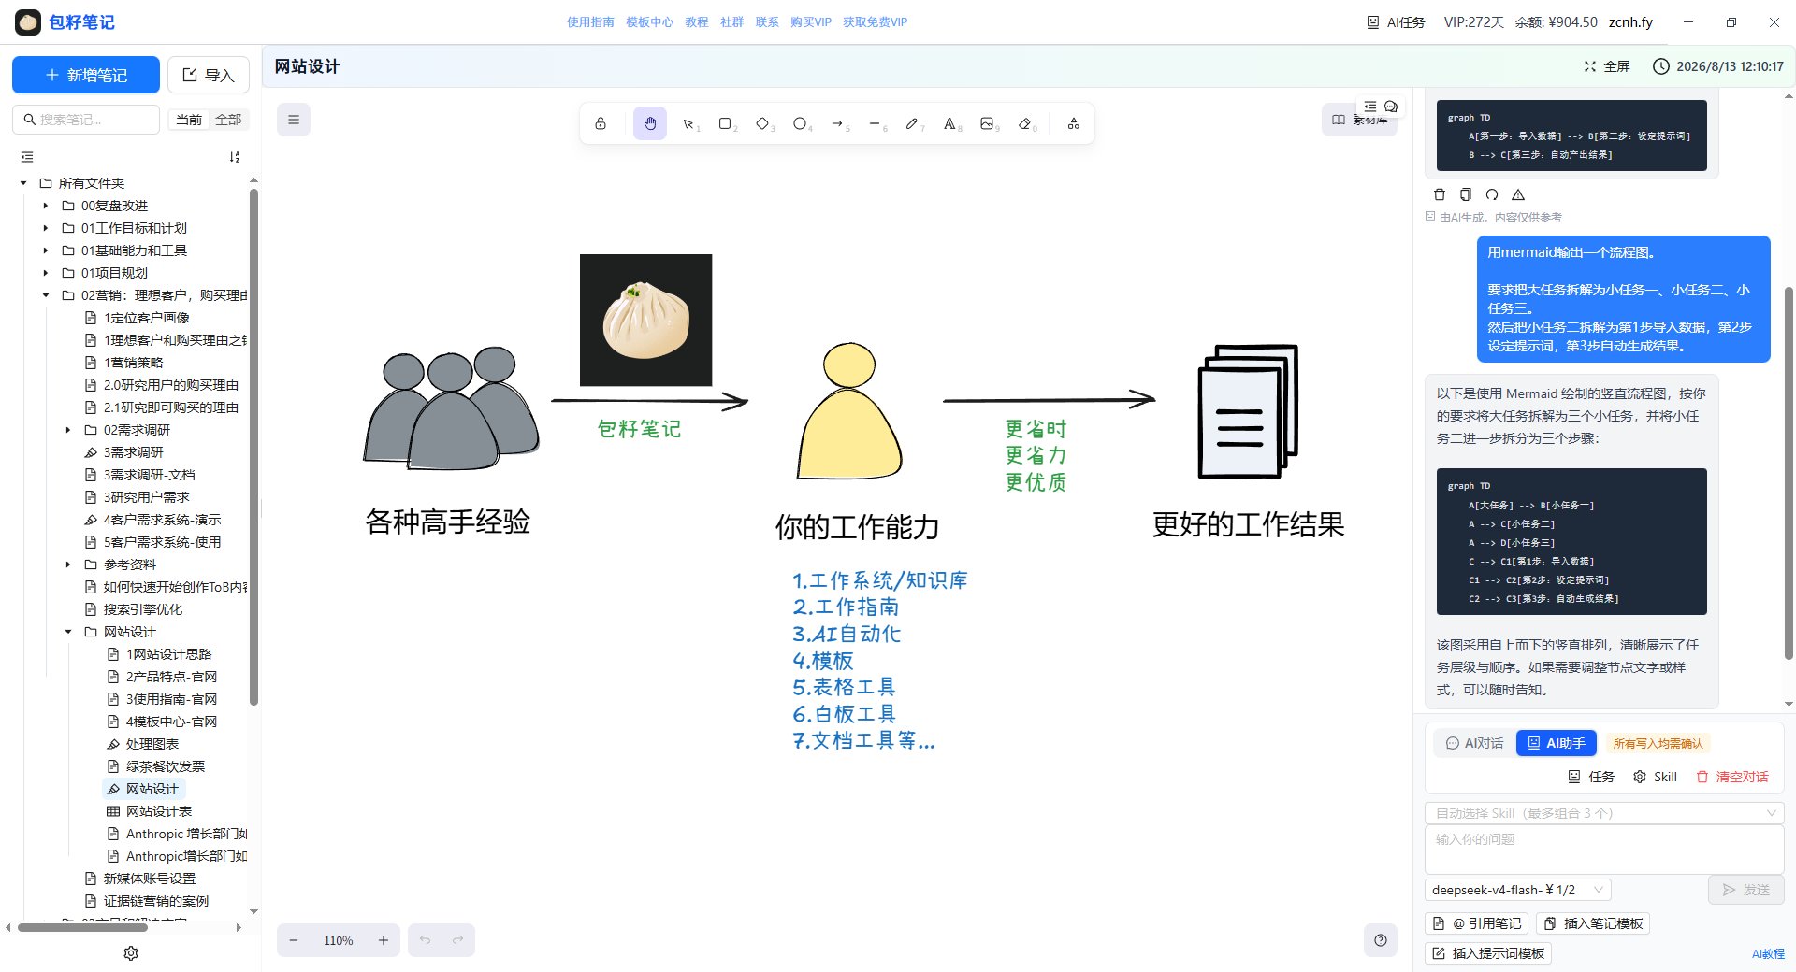Select the Arrow drawing tool
The width and height of the screenshot is (1796, 972).
[x=839, y=123]
